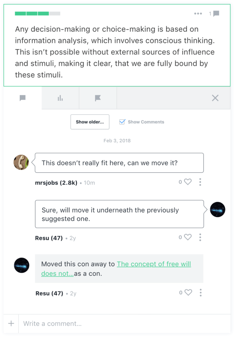Click the plus icon beside comment box

11,323
